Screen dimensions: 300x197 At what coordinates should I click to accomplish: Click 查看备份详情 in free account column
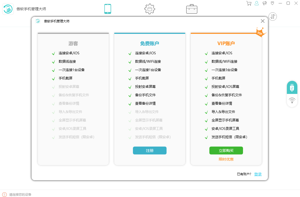click(x=146, y=104)
